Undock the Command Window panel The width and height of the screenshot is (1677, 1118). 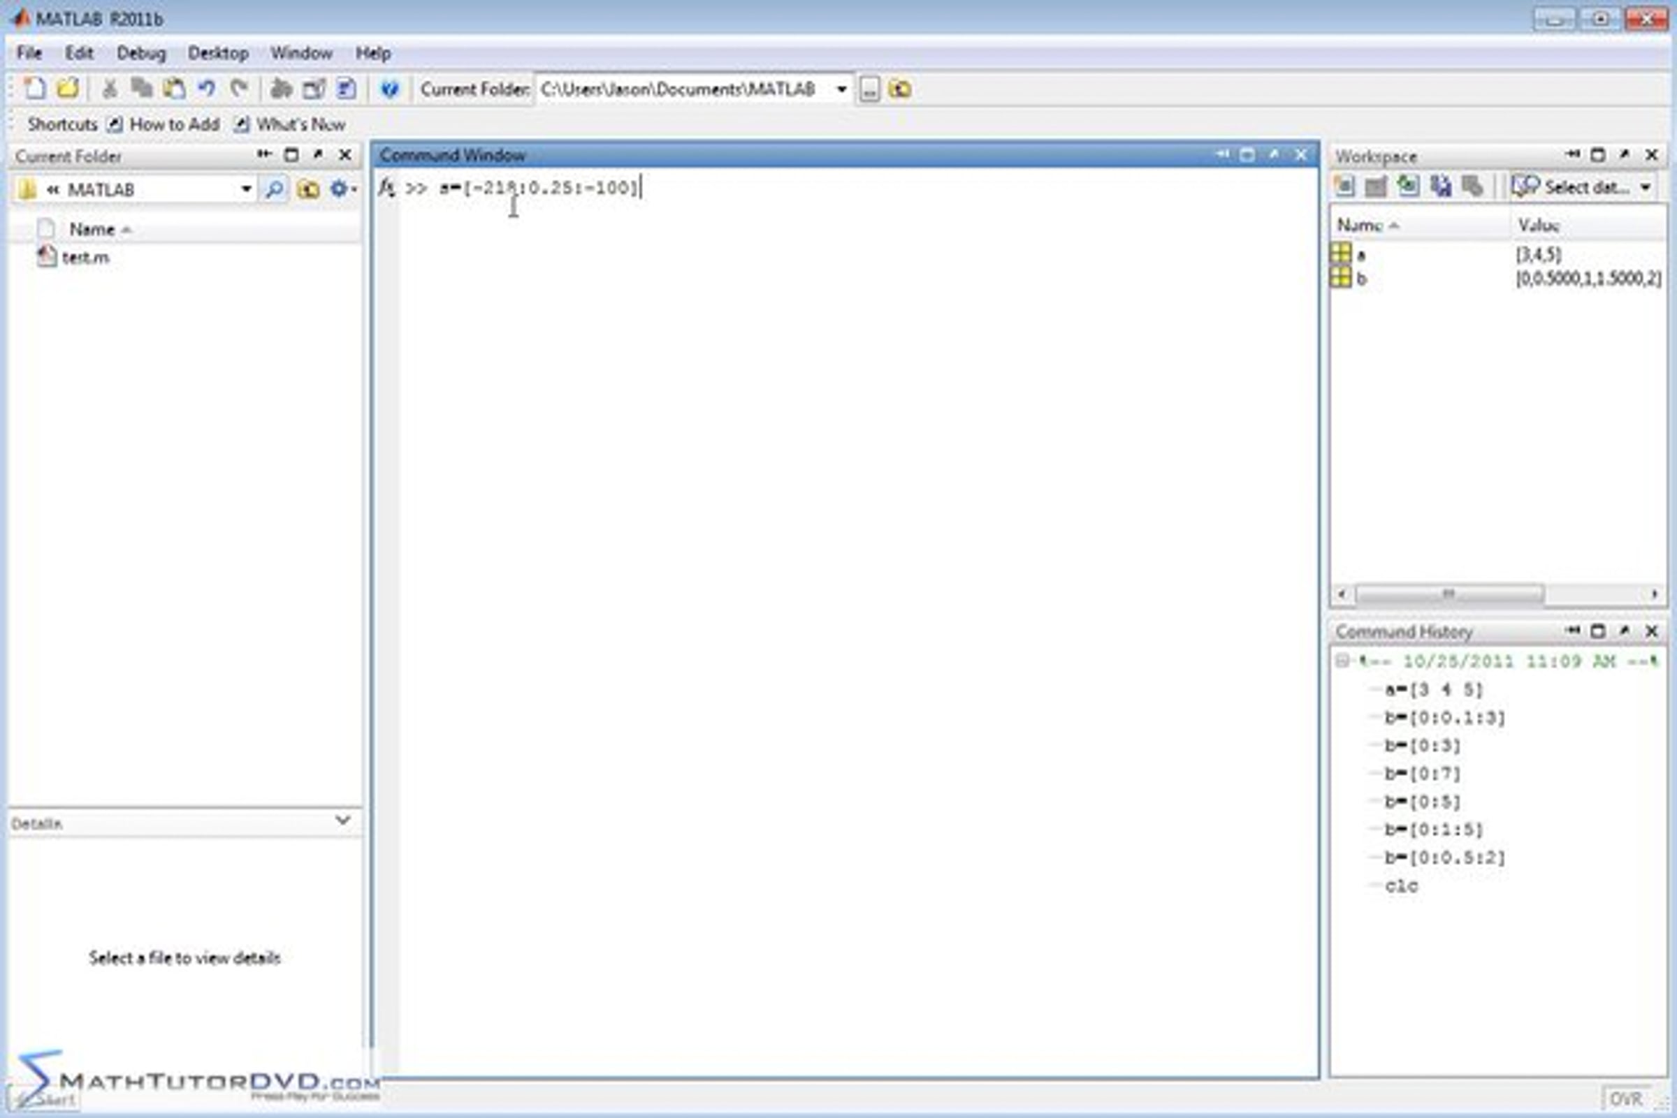(1274, 155)
